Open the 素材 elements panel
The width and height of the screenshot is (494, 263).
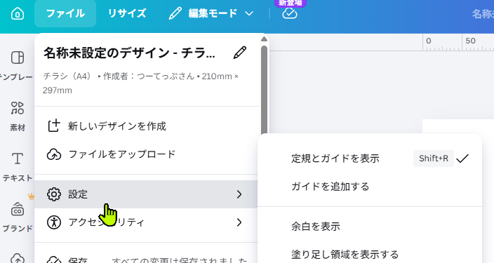18,116
